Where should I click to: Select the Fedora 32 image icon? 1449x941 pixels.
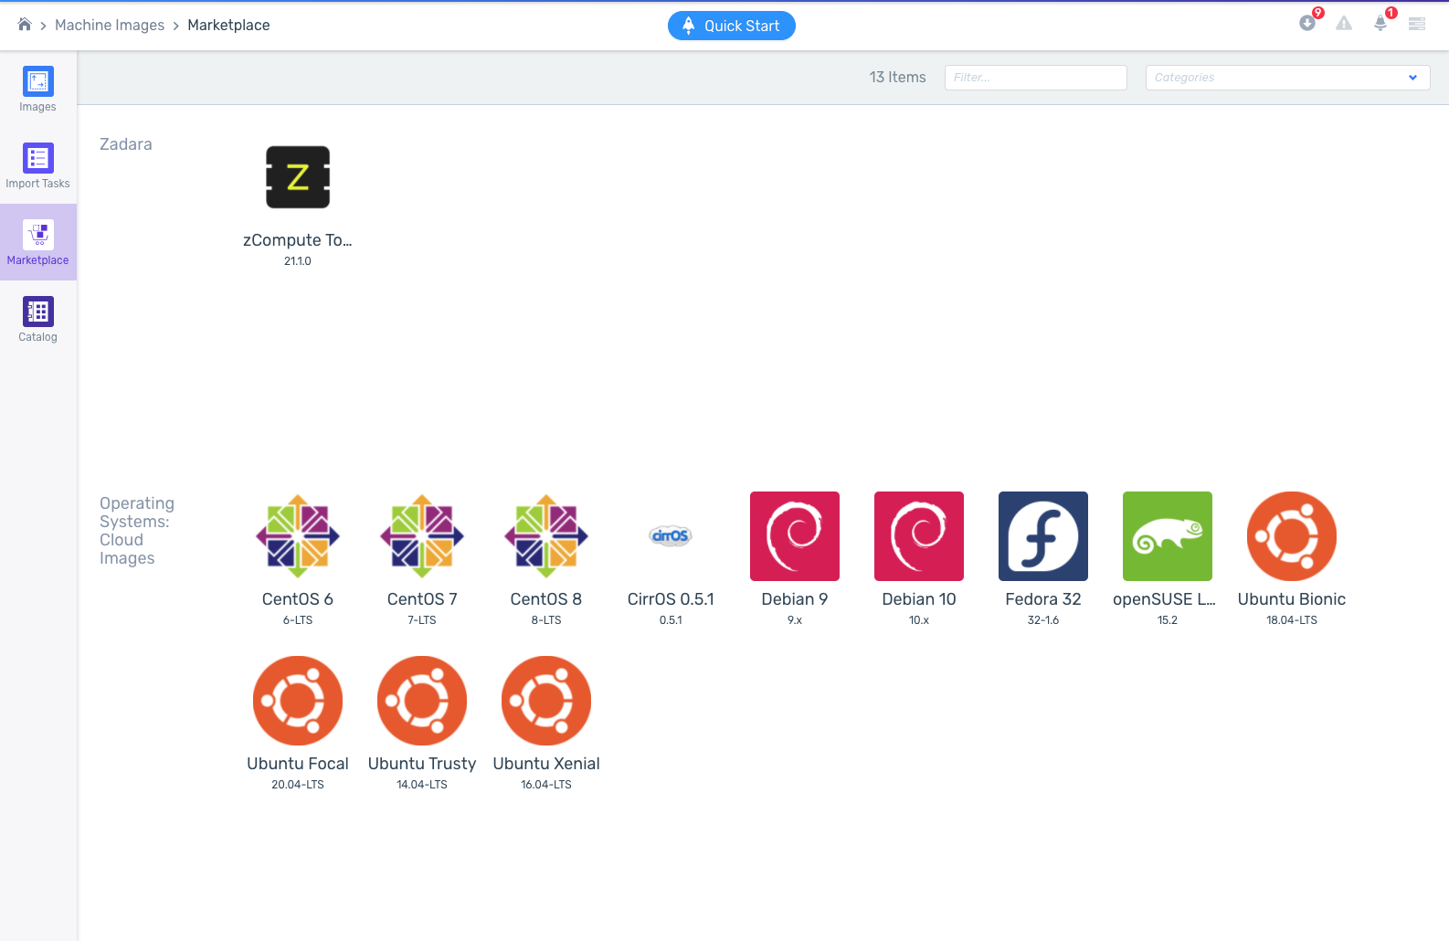pyautogui.click(x=1043, y=536)
